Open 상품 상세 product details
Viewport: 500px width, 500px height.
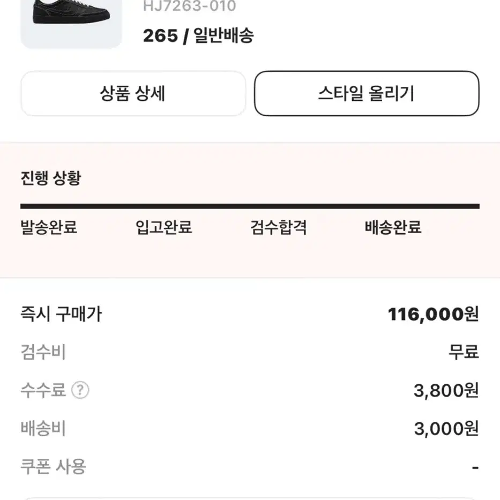133,93
